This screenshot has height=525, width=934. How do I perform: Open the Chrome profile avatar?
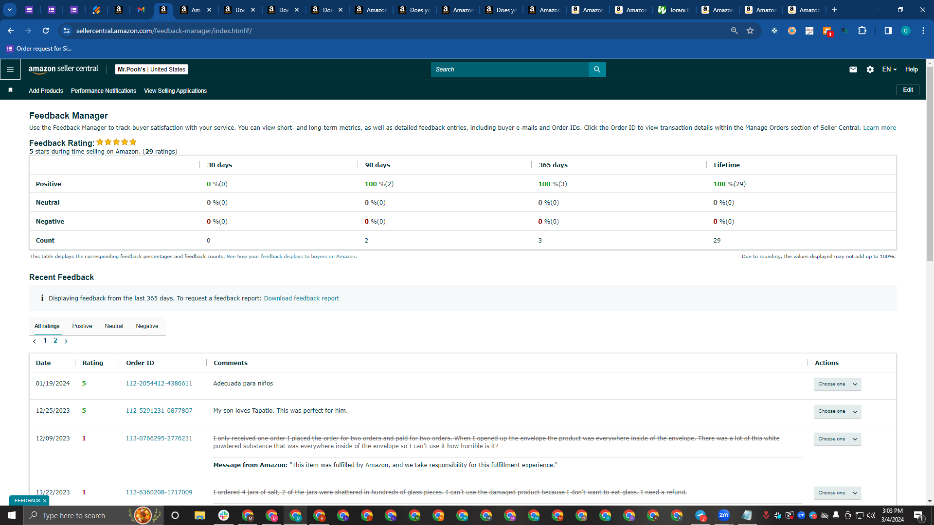[905, 31]
